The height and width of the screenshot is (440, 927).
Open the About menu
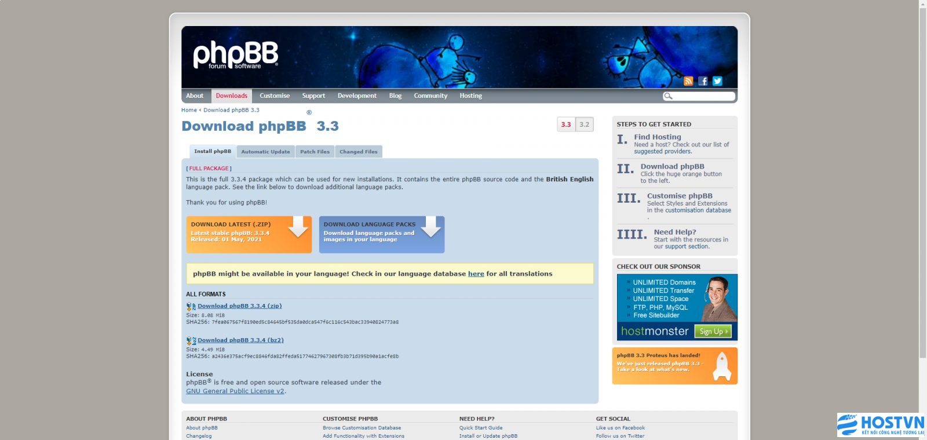(195, 96)
